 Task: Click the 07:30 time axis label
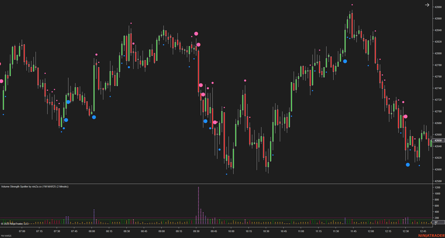coord(57,231)
